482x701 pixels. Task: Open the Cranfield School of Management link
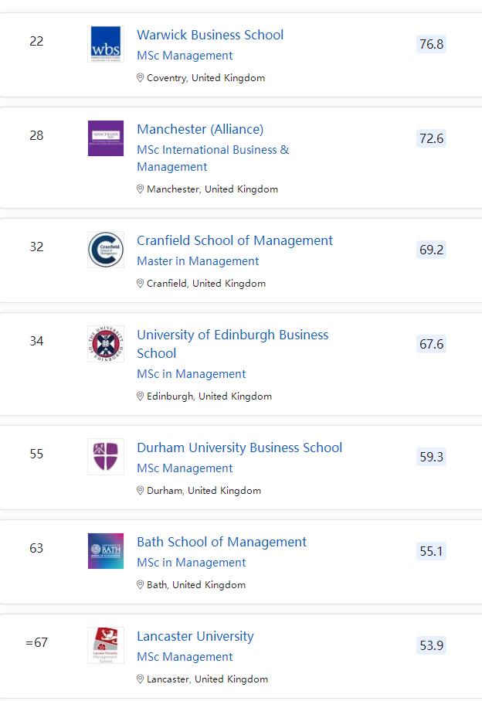[235, 240]
